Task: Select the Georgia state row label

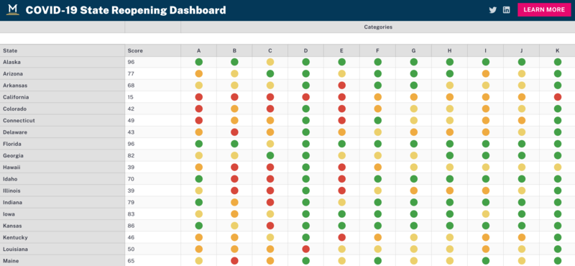Action: tap(63, 155)
